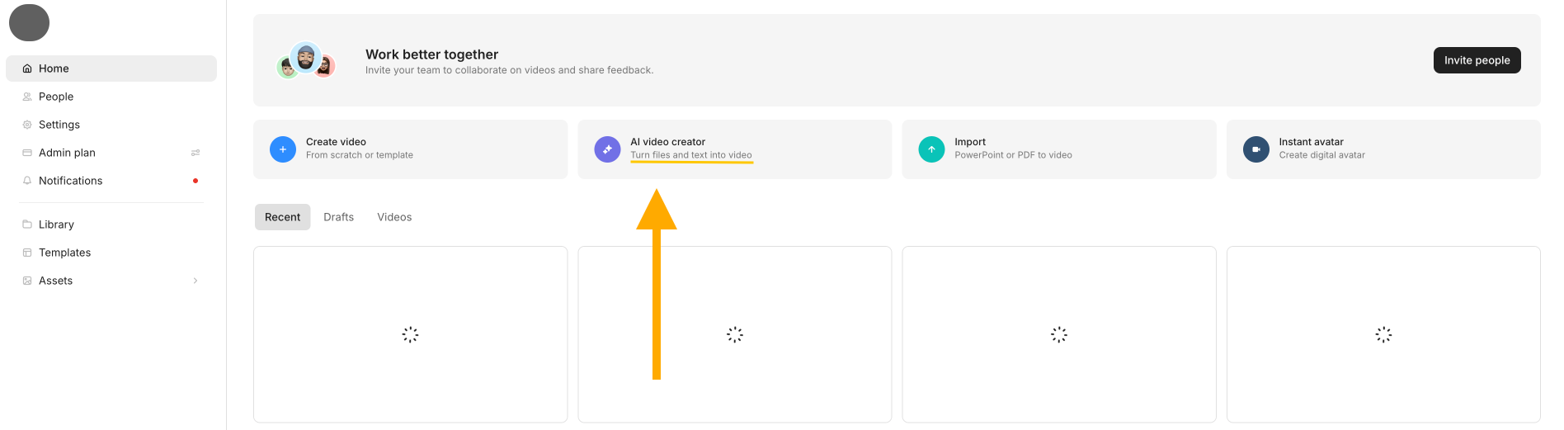
Task: Click the icon right of Admin plan
Action: [195, 153]
